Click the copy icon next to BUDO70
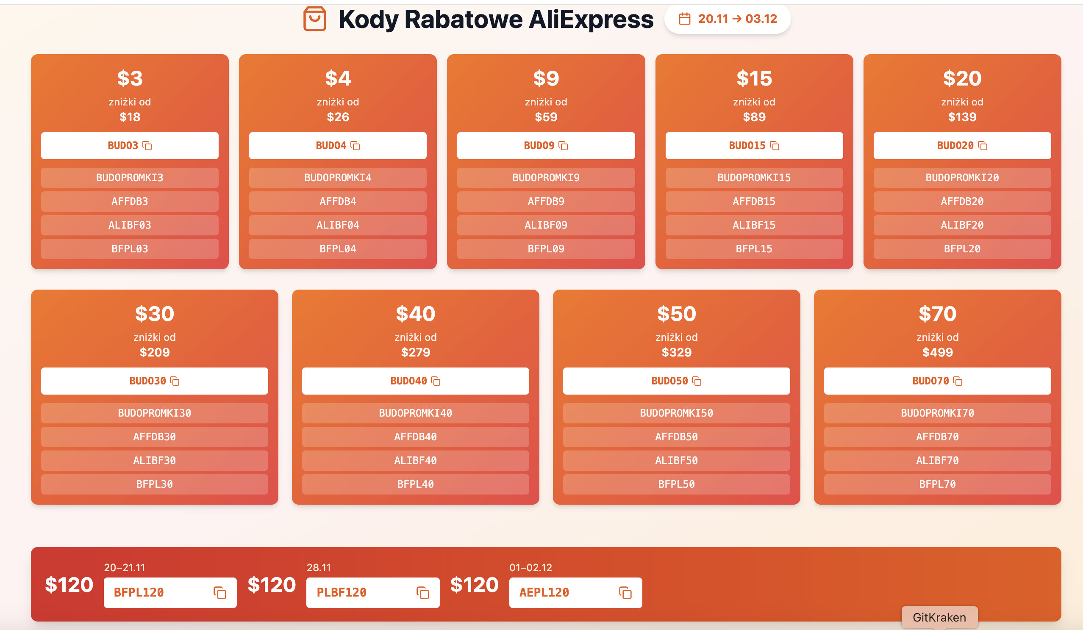The image size is (1083, 630). click(x=958, y=381)
